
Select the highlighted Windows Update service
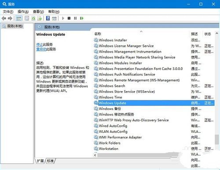pos(154,103)
